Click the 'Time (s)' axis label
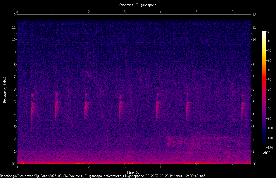The height and width of the screenshot is (178, 276). pos(134,172)
